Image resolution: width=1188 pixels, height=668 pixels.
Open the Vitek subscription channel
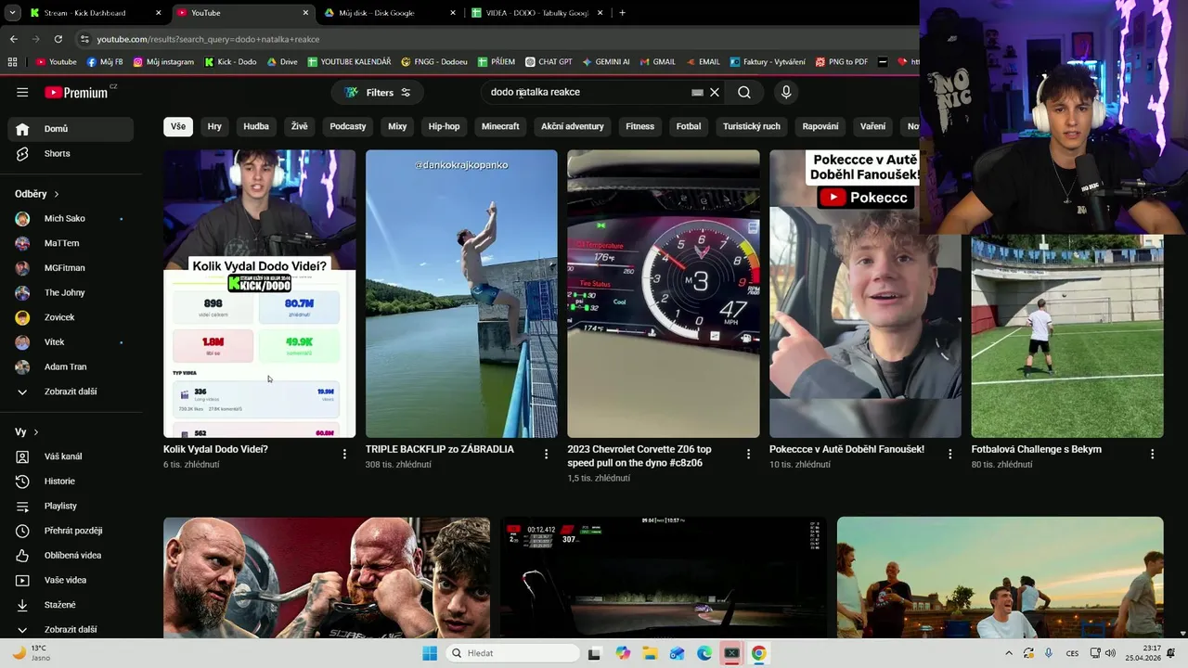[71, 342]
